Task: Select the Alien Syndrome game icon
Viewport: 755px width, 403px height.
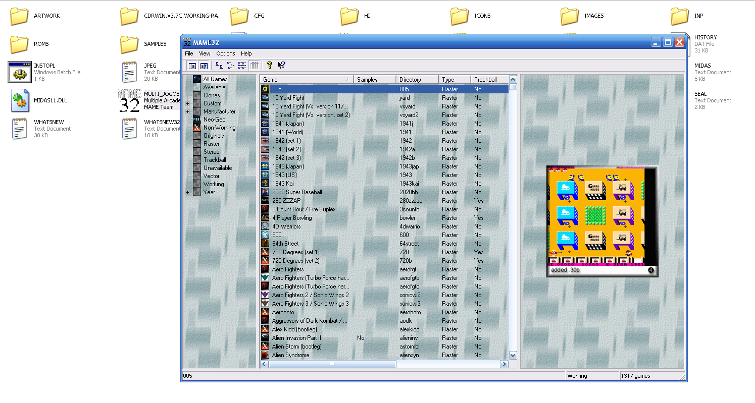Action: (265, 355)
